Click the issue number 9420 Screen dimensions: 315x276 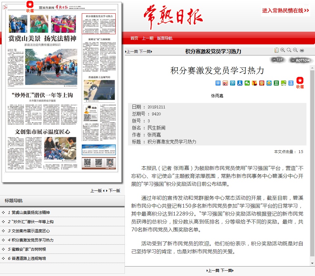tap(156, 114)
